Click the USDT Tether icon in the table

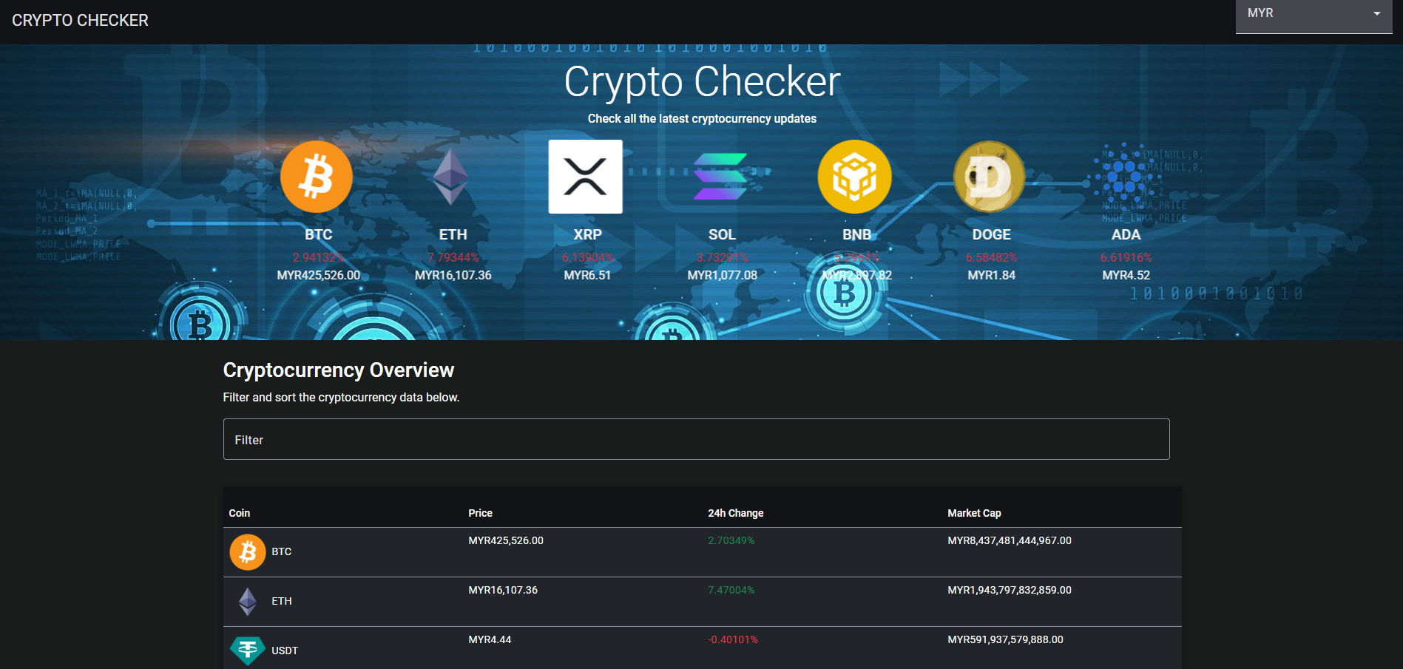tap(248, 650)
